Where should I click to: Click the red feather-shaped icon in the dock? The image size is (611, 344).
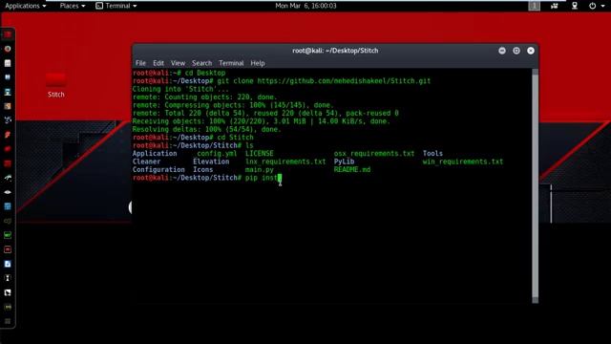pos(8,135)
